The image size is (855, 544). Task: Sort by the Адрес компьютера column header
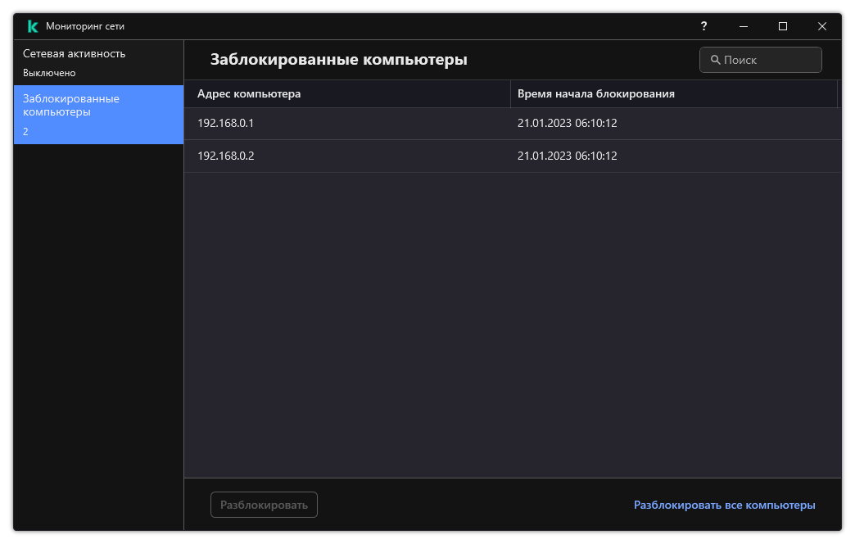click(x=249, y=93)
